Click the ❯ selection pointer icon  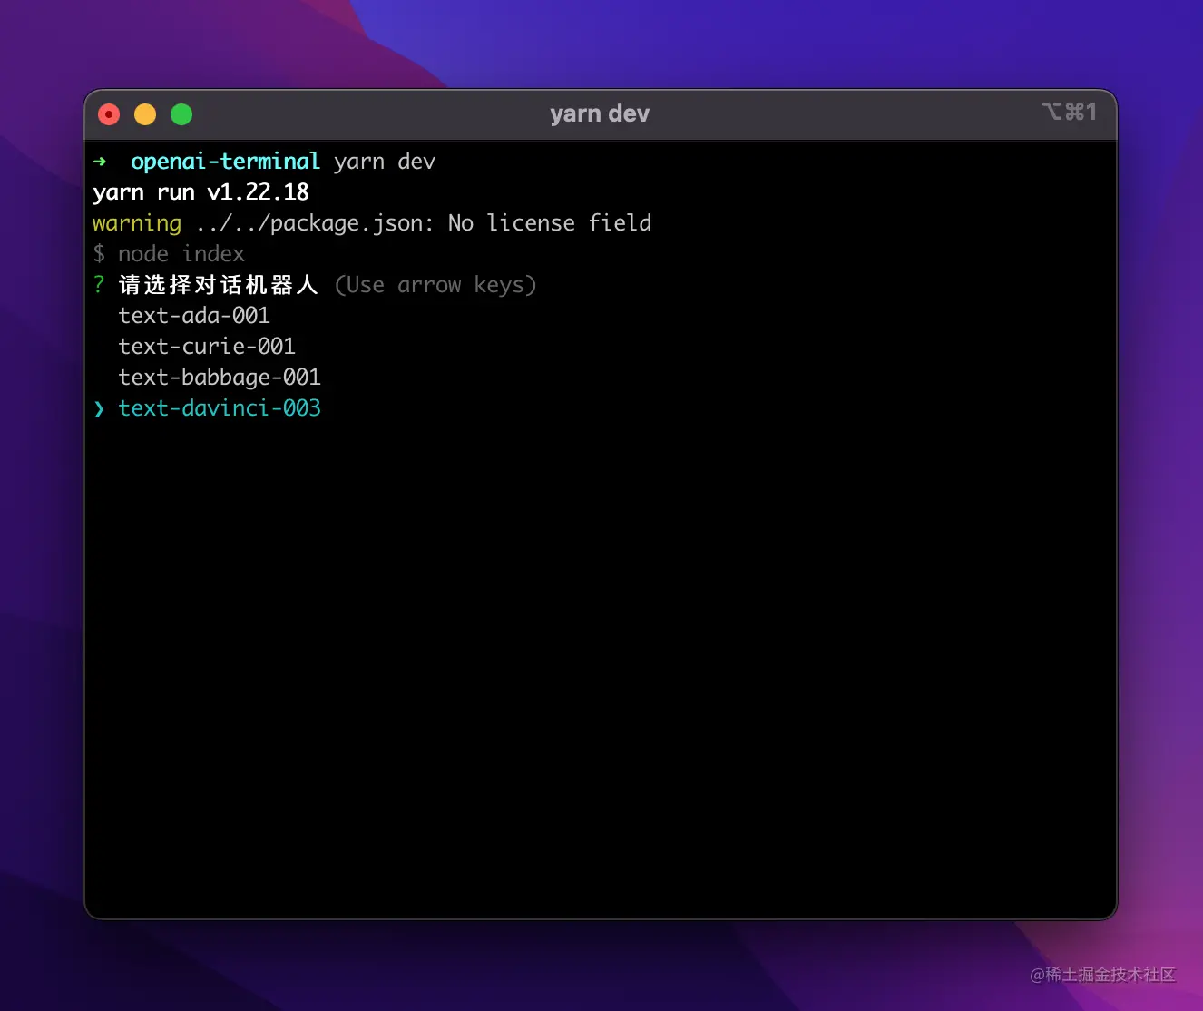(x=99, y=409)
